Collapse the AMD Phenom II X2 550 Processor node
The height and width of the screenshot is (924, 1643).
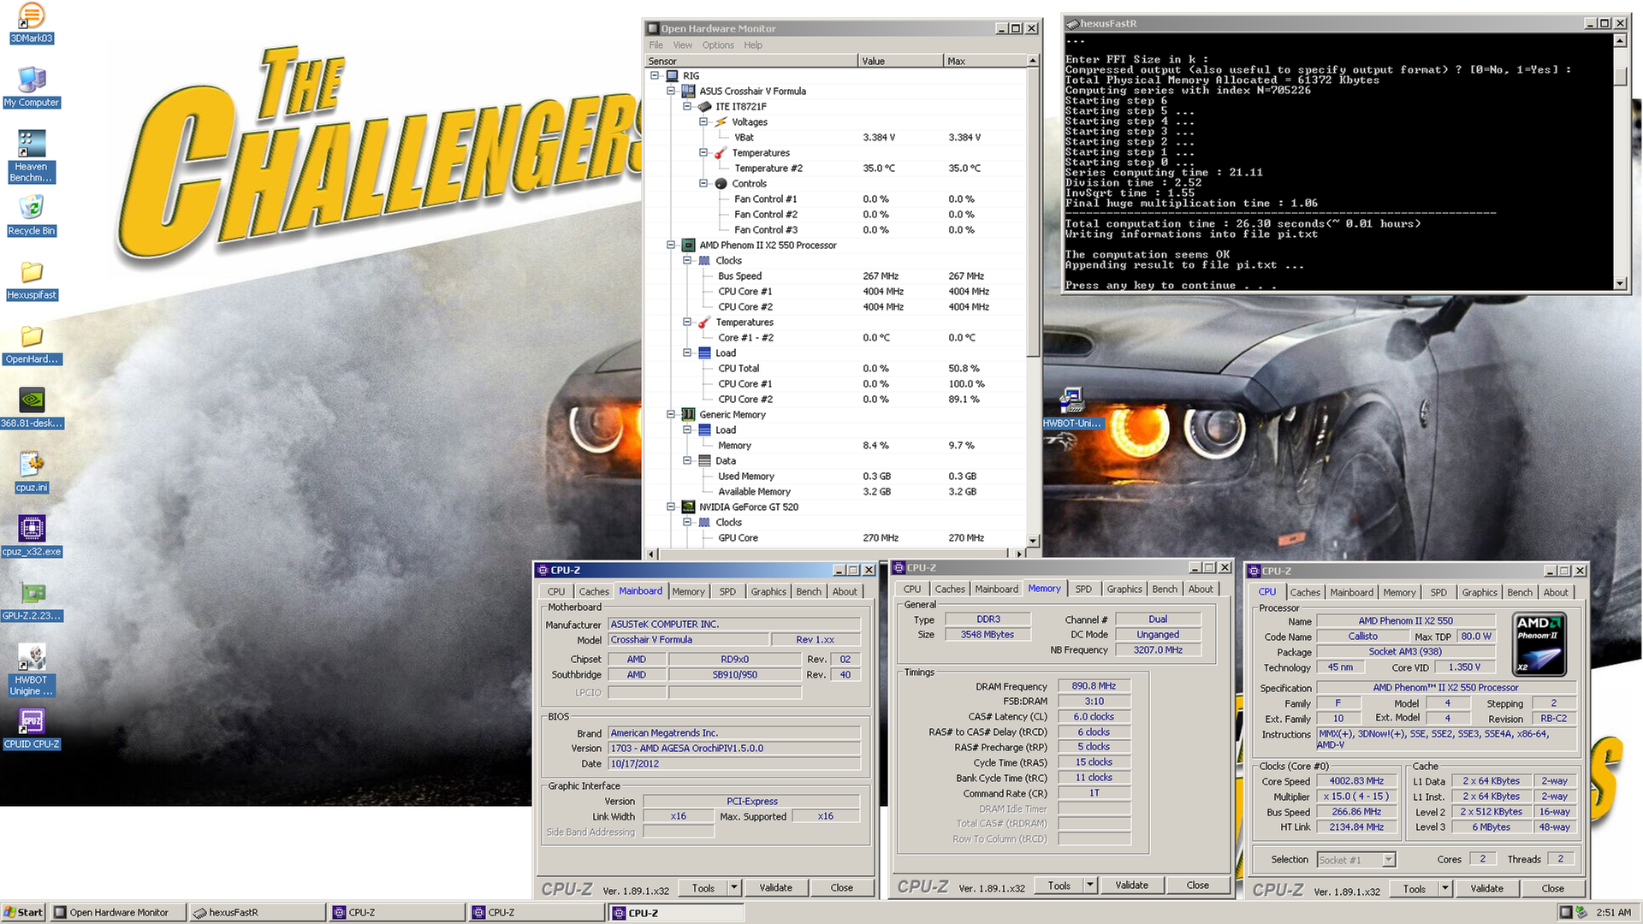pyautogui.click(x=671, y=245)
